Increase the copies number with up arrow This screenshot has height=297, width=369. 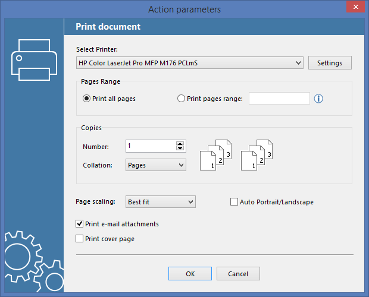180,144
